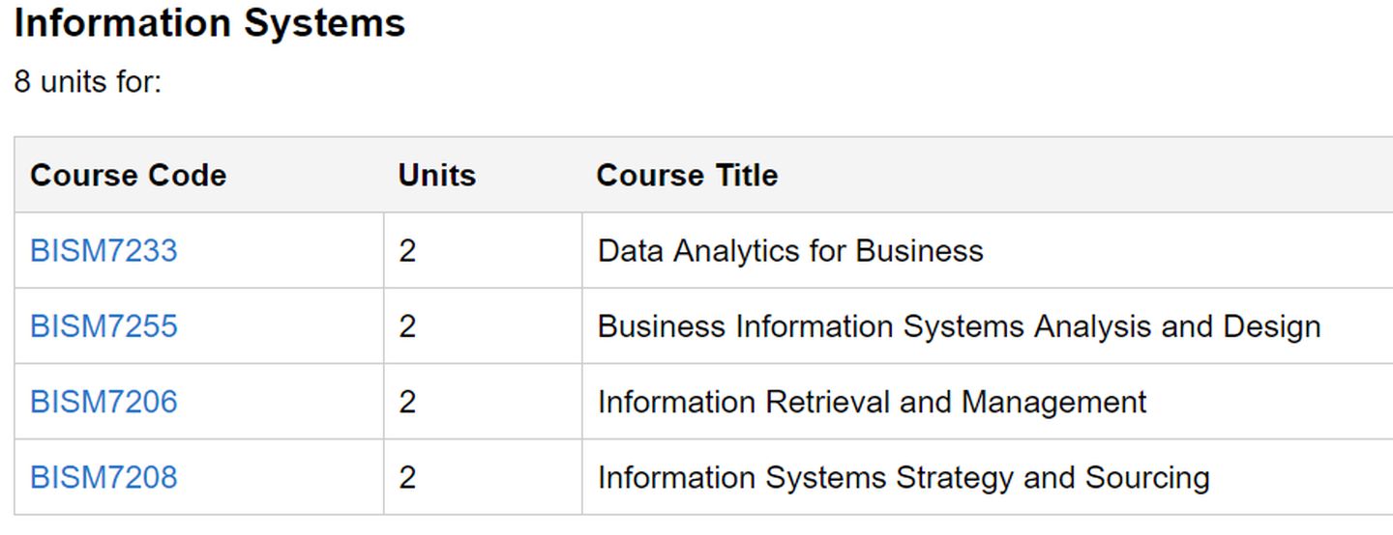Click 'Information Retrieval and Management' course title

click(872, 402)
